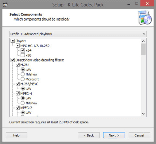
Task: Choose ffdshow radio under MPEG-4
Action: tap(23, 103)
